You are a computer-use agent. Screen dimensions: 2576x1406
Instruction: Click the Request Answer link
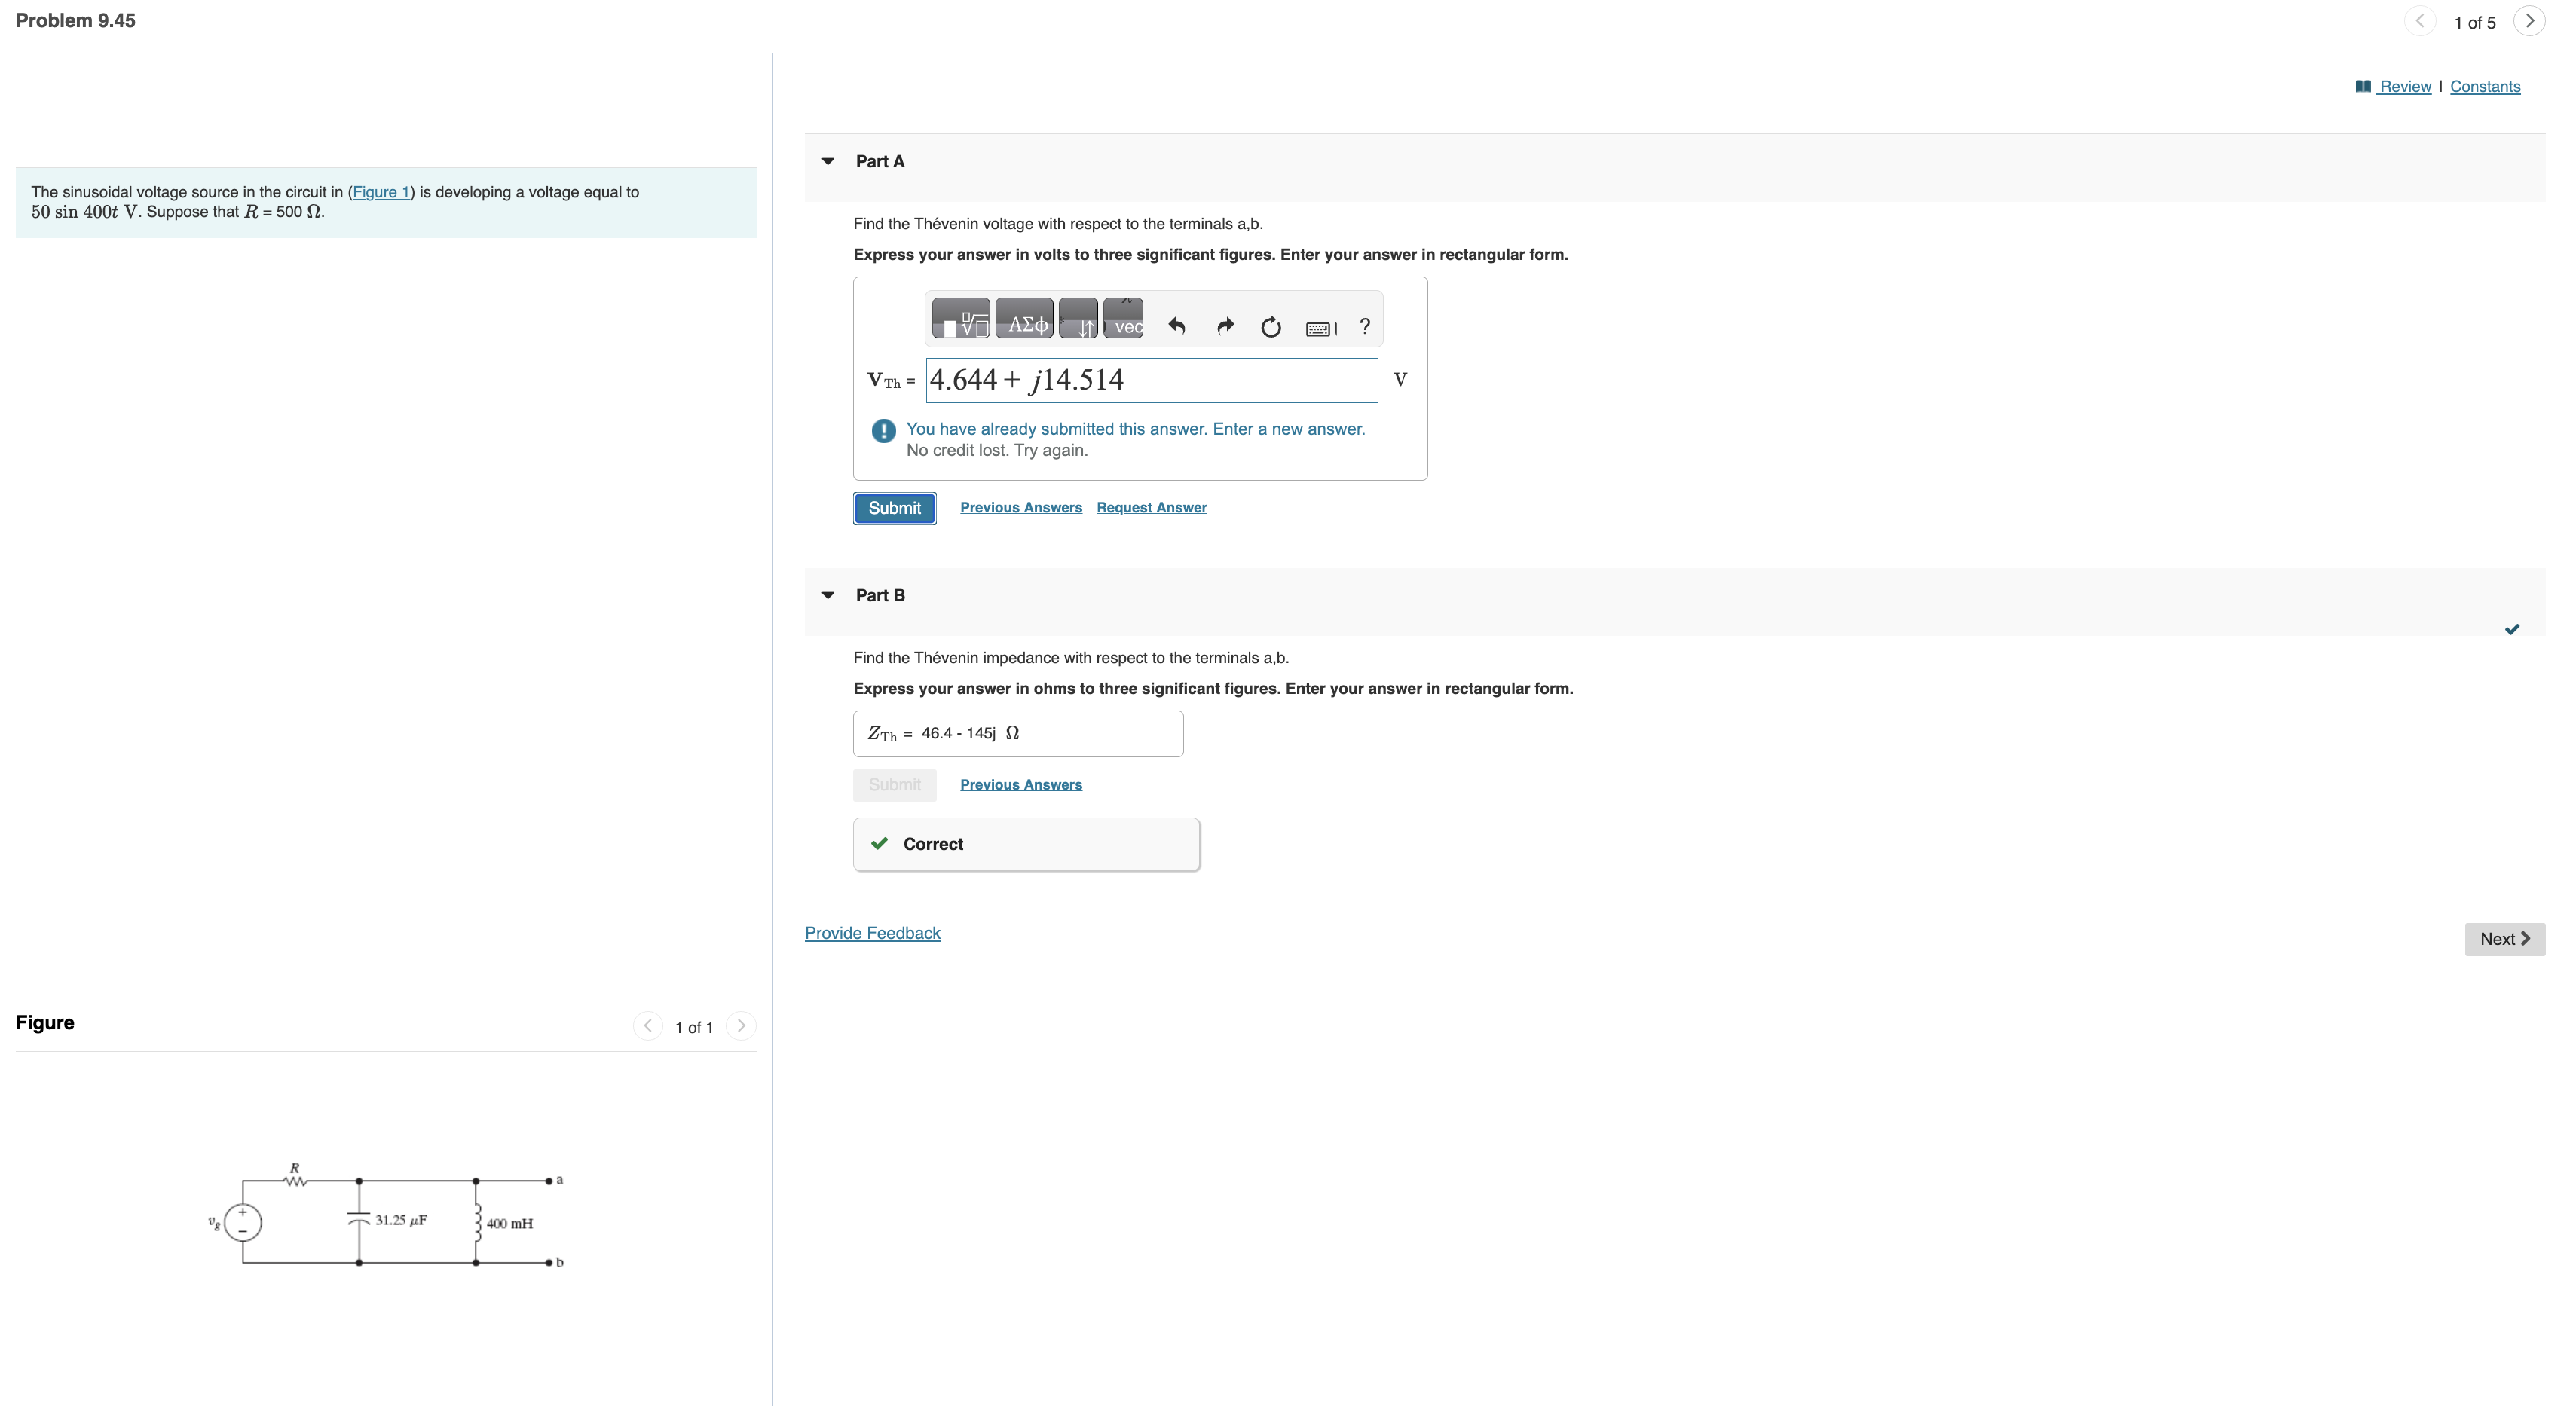pyautogui.click(x=1151, y=508)
